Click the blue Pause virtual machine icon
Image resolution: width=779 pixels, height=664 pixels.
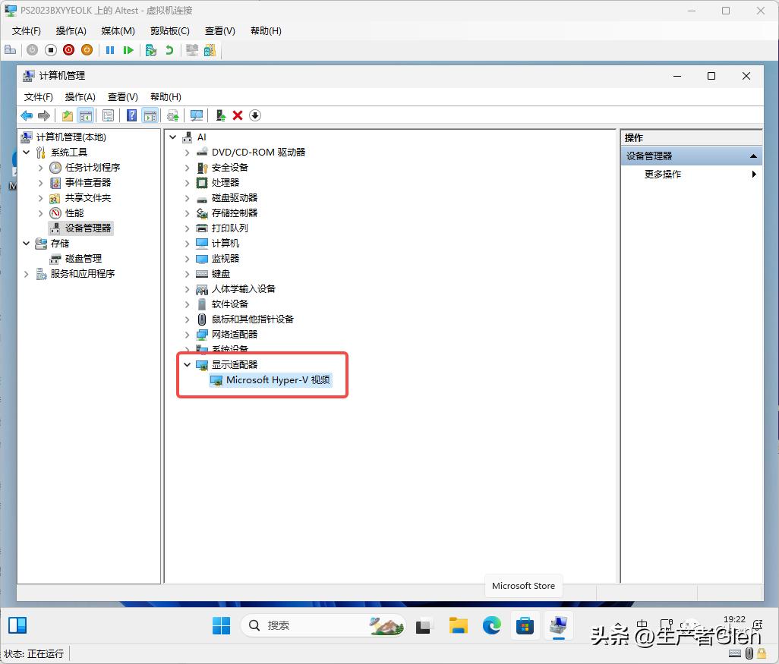111,49
